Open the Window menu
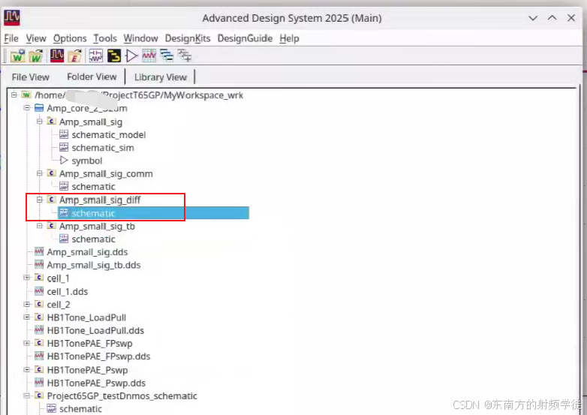The image size is (587, 415). point(141,38)
